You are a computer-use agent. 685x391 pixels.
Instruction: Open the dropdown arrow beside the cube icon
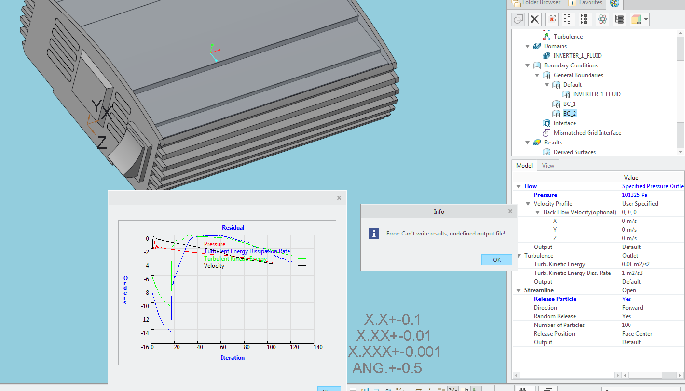point(645,19)
